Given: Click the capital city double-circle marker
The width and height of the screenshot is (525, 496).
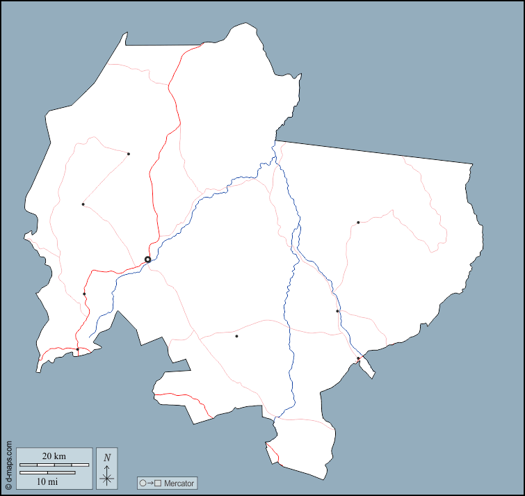Looking at the screenshot, I should coord(147,259).
